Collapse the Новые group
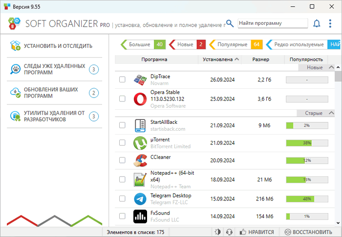The height and width of the screenshot is (237, 342). click(331, 67)
